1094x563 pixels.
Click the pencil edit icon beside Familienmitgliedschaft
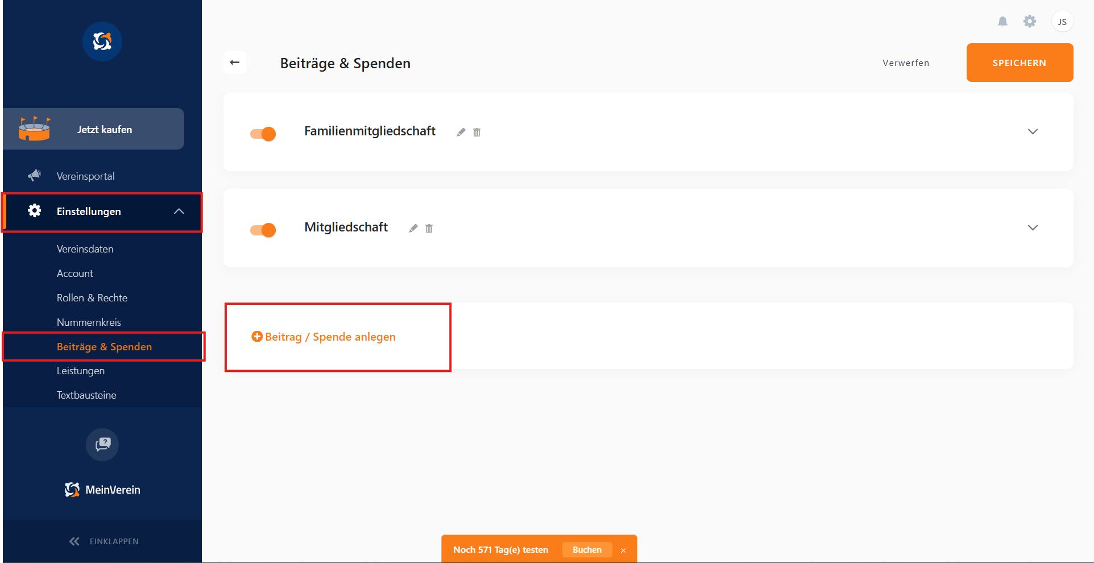461,132
